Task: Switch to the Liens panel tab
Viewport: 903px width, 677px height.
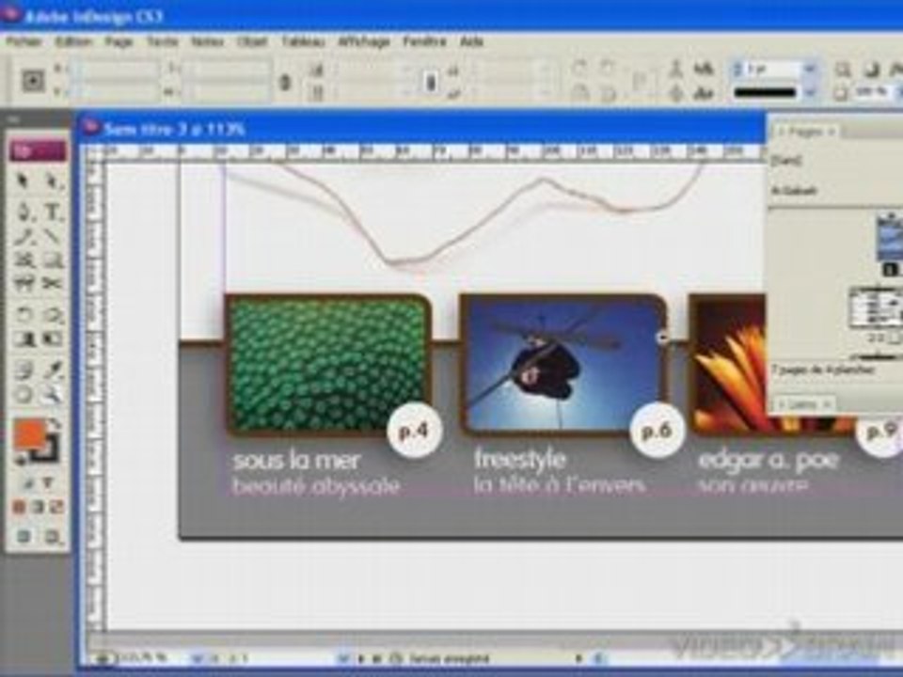Action: [802, 404]
